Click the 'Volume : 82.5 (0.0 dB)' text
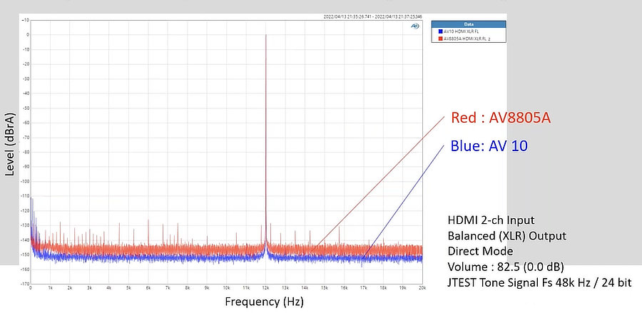Screen dimensions: 642x313 pyautogui.click(x=506, y=267)
